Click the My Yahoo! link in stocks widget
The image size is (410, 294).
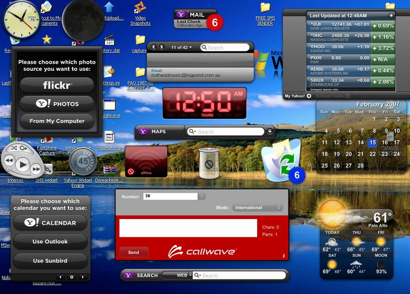pos(295,95)
